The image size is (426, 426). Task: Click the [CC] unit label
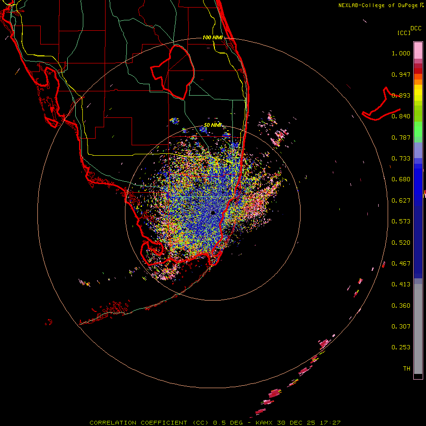coord(404,33)
